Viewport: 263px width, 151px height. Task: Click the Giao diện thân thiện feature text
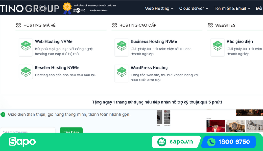pos(69,114)
